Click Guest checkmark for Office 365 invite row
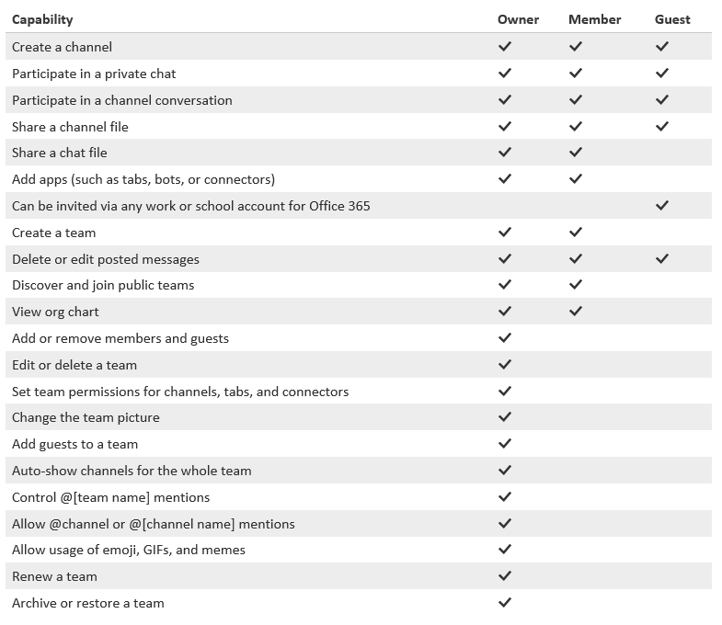Viewport: 722px width, 625px height. pos(662,206)
